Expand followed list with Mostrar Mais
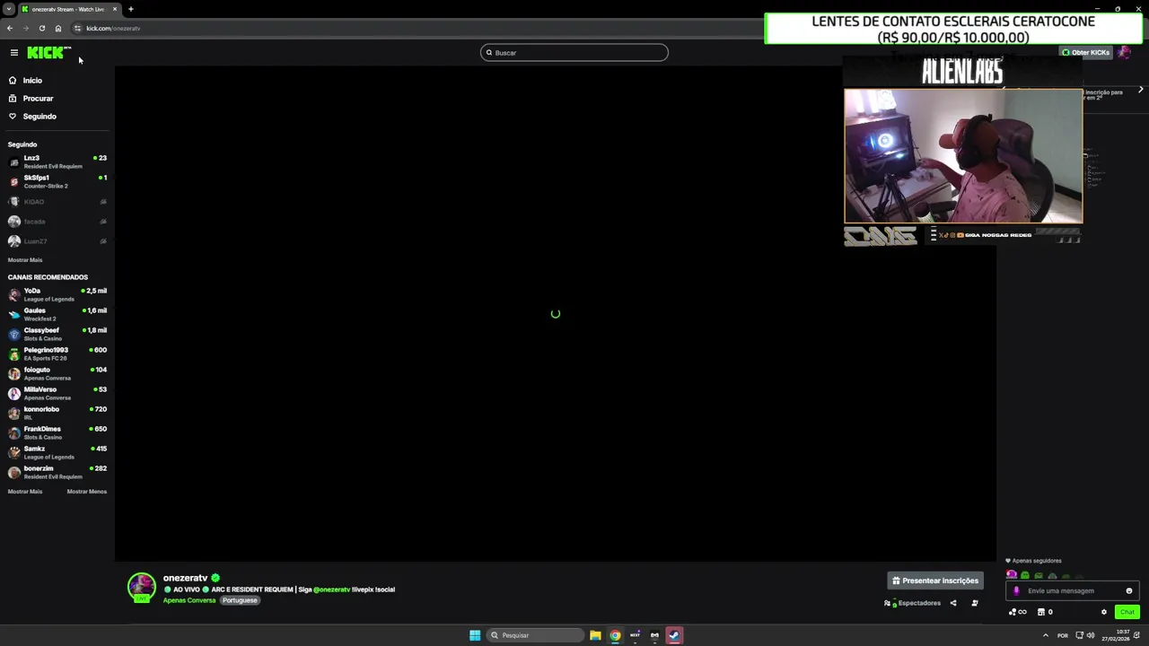Screen dimensions: 1149x646 25,260
